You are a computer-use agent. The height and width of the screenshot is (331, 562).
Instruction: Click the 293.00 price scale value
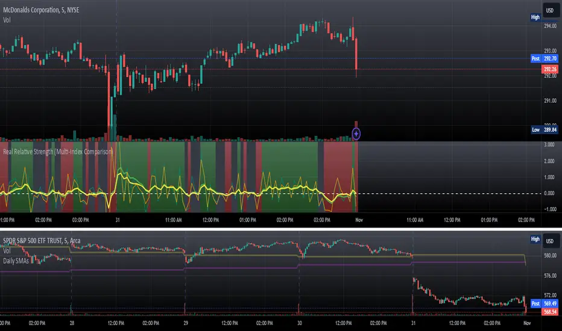[550, 51]
